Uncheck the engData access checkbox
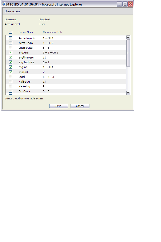The height and width of the screenshot is (242, 161). [11, 52]
